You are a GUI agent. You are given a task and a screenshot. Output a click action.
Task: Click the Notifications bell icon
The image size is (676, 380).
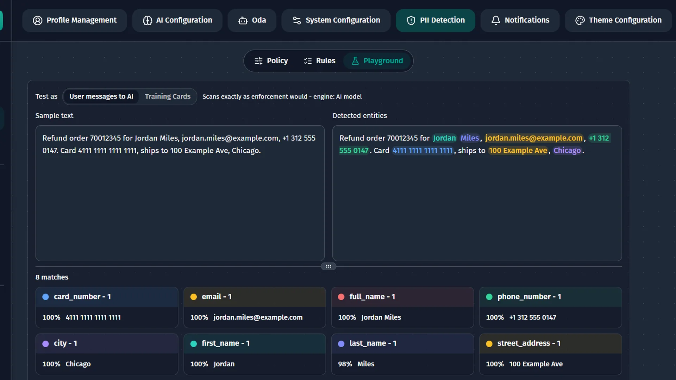[496, 20]
